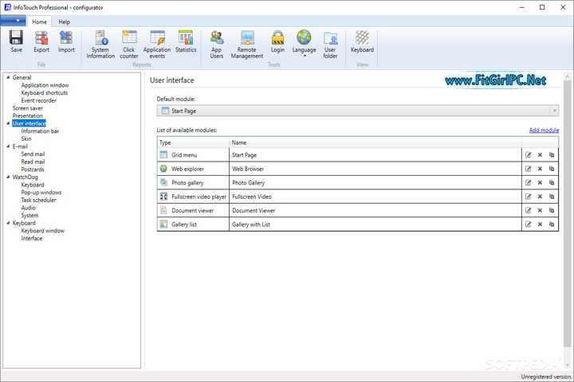The image size is (574, 382).
Task: Edit the Web explorer module row
Action: click(528, 169)
